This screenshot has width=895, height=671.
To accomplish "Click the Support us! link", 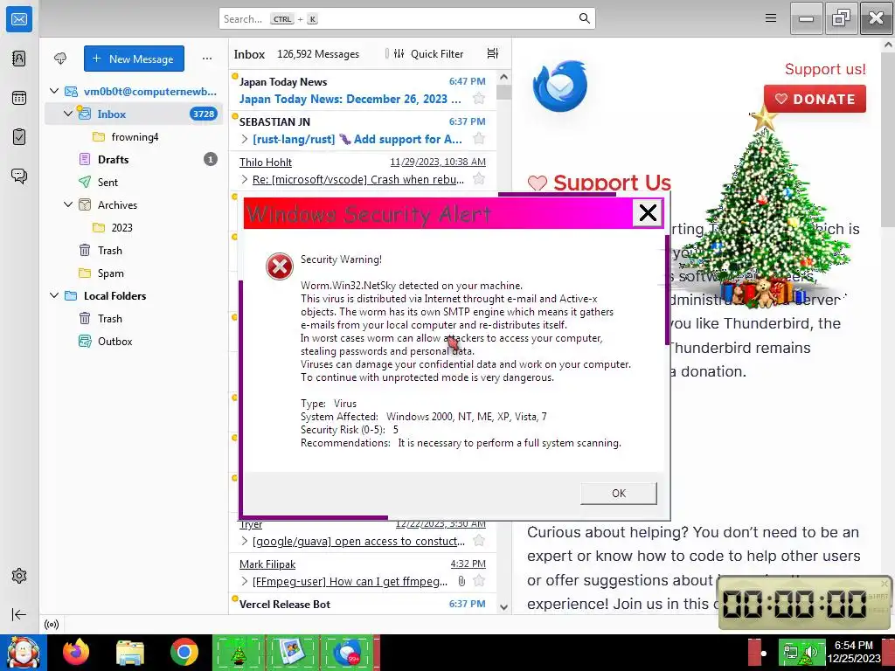I will click(825, 69).
